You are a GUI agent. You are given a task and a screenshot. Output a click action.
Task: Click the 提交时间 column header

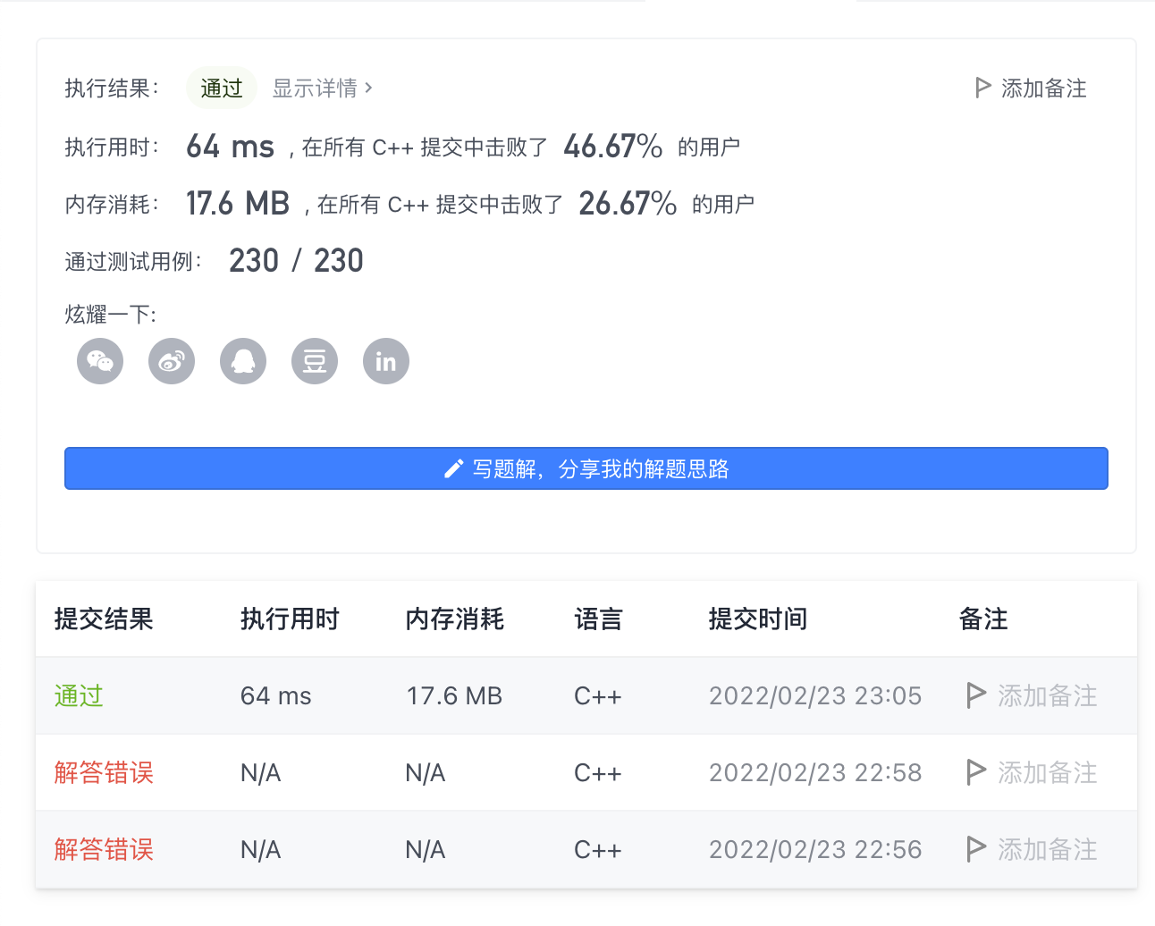758,619
